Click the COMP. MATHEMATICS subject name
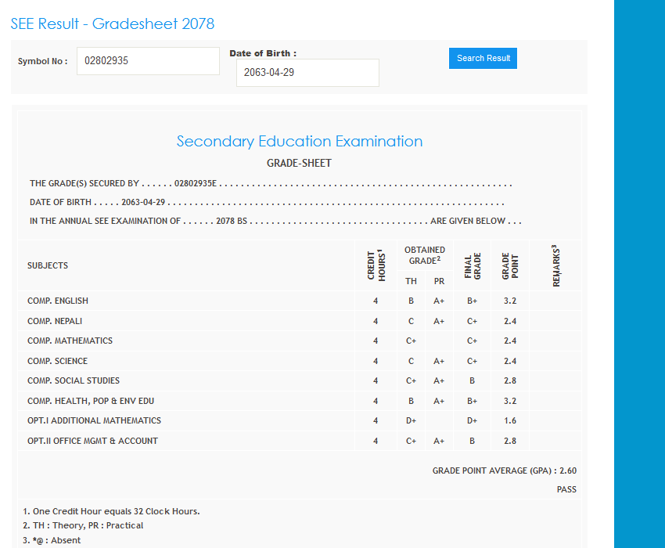Viewport: 665px width, 548px height. [x=70, y=341]
